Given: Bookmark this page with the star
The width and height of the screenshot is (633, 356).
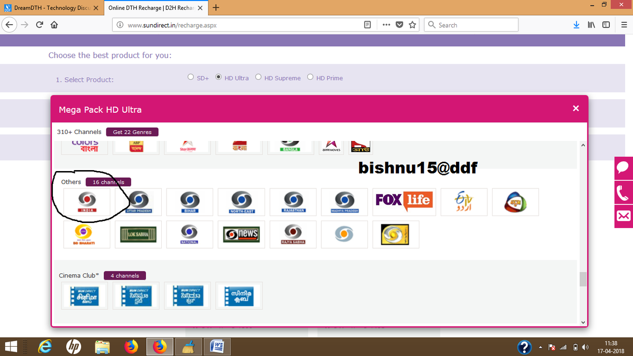Looking at the screenshot, I should point(412,25).
